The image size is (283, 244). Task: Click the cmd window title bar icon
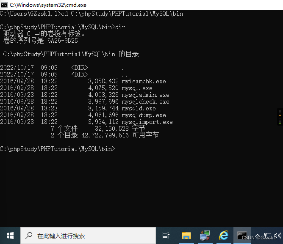click(4, 5)
